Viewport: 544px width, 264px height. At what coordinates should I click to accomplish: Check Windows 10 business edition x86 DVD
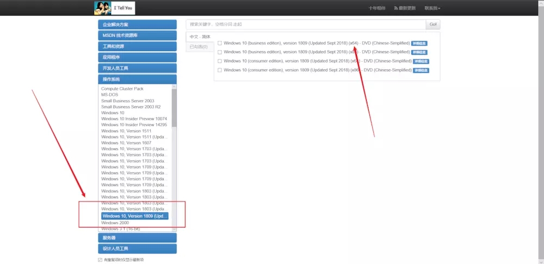[x=220, y=52]
